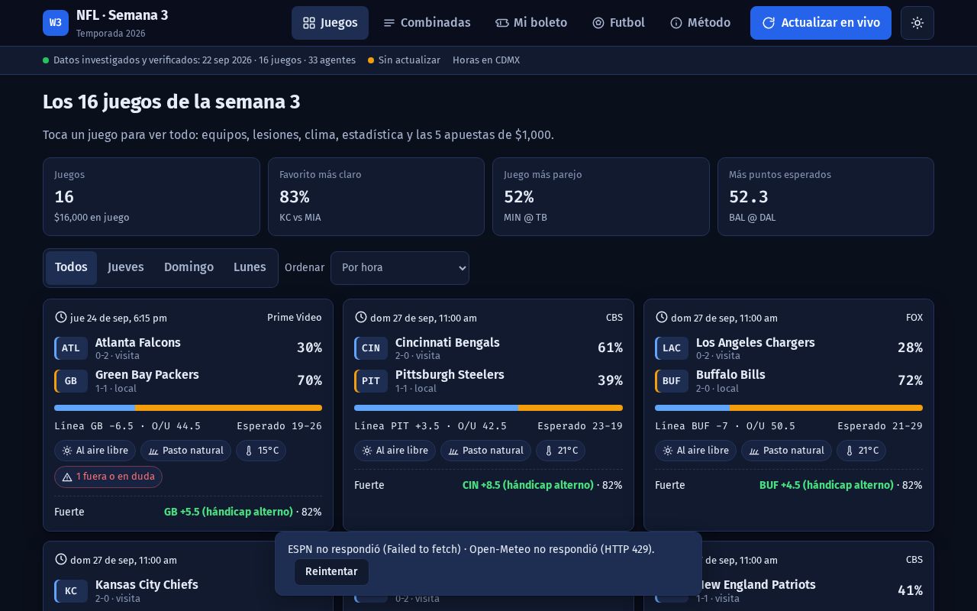This screenshot has width=977, height=611.
Task: Filter games by Jueves
Action: tap(126, 267)
